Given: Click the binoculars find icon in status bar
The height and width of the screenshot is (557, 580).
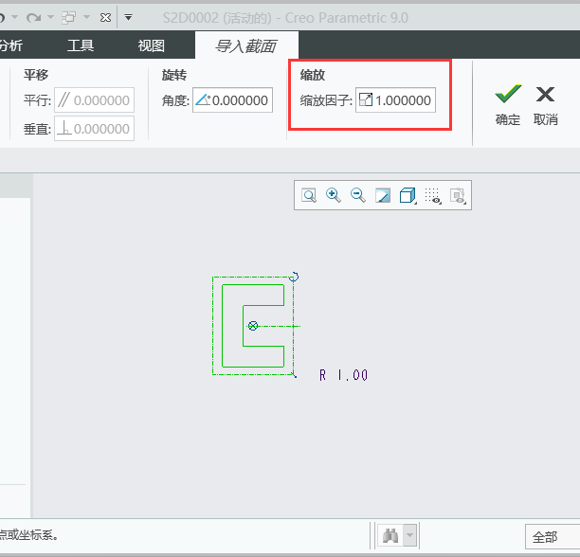Looking at the screenshot, I should pyautogui.click(x=390, y=535).
